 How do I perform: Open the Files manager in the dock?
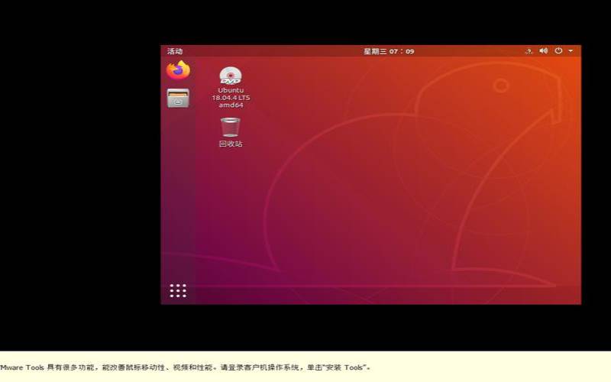click(178, 98)
